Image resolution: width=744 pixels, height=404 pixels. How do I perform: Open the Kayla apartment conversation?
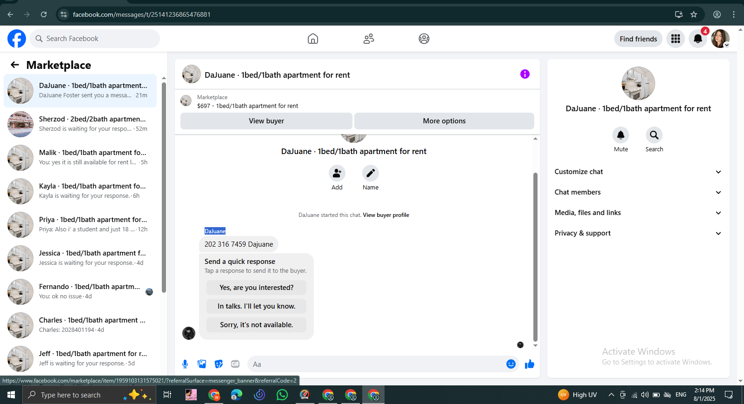tap(80, 191)
